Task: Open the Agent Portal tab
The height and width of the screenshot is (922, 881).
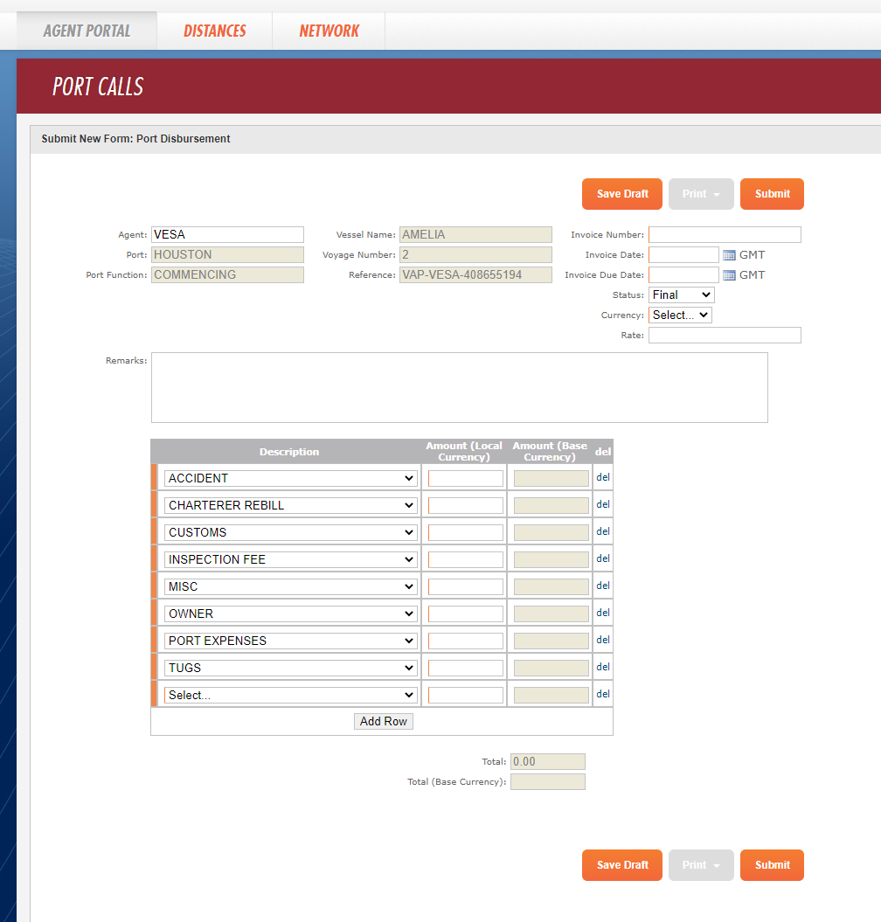Action: (86, 30)
